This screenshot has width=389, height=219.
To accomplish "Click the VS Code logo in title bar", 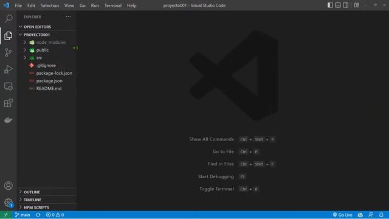I will 6,5.
